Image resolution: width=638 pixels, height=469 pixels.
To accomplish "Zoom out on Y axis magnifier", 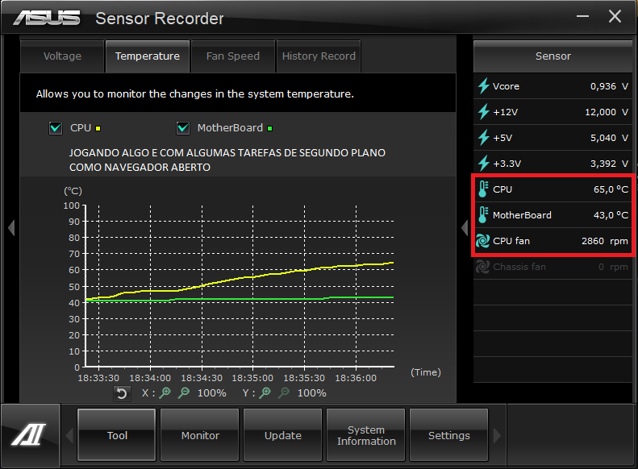I will click(284, 393).
